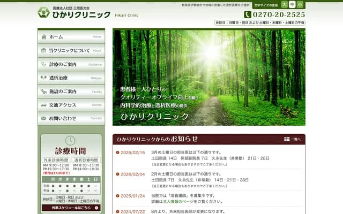343x214 pixels.
Task: Click the building icon next to 当クリニックについて
Action: (x=44, y=50)
